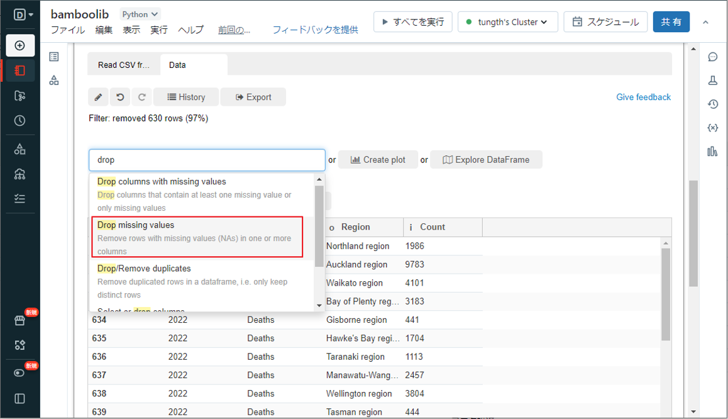Collapse the header with chevron arrow
Screen dimensions: 728x419
[x=705, y=22]
